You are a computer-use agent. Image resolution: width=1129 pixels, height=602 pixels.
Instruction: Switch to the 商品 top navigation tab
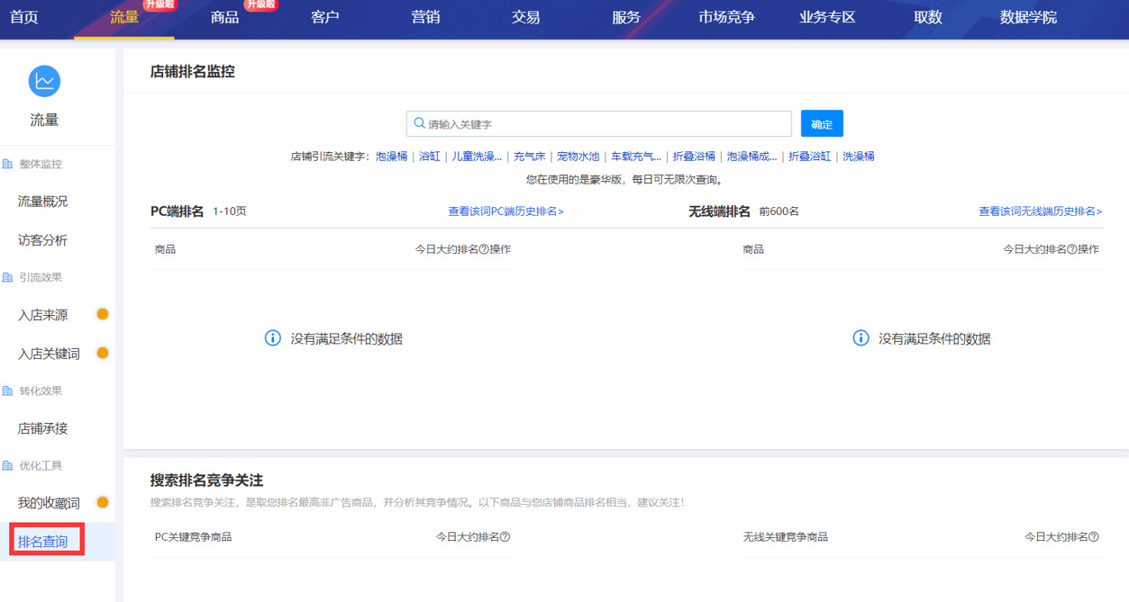pos(224,17)
